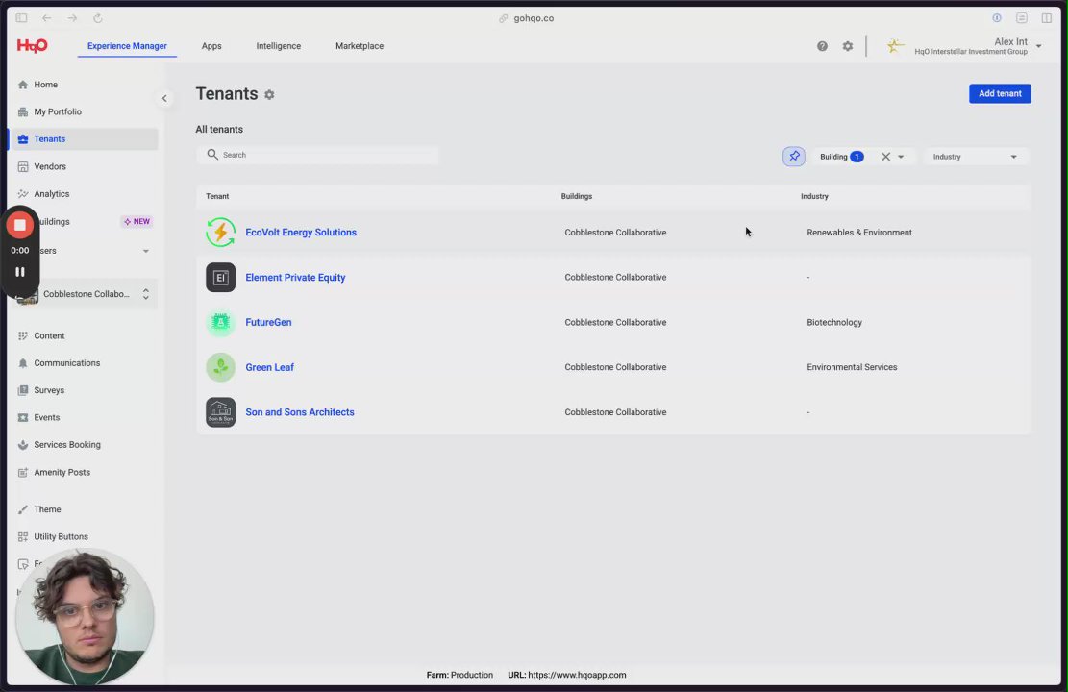
Task: Pause the recording
Action: pos(20,272)
